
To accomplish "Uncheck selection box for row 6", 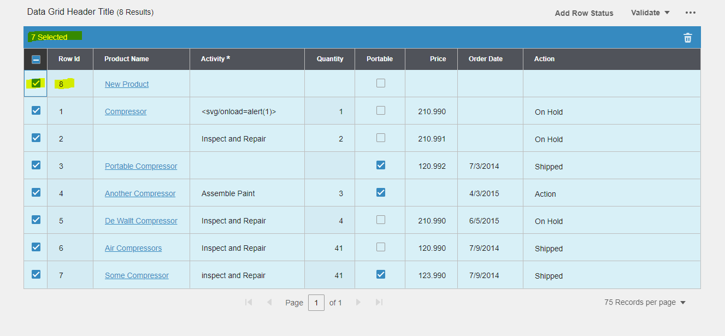I will tap(36, 247).
